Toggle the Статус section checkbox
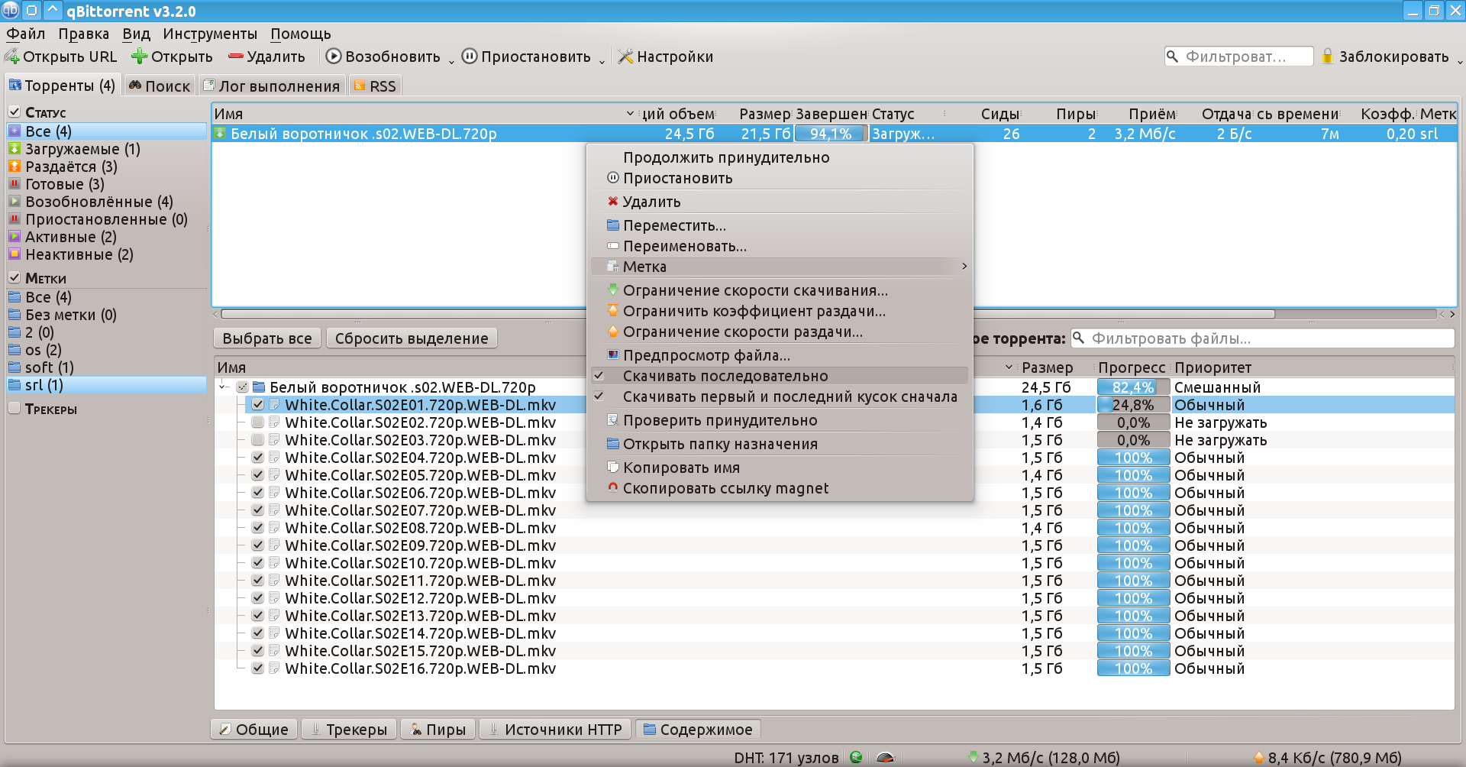This screenshot has width=1466, height=767. [15, 112]
